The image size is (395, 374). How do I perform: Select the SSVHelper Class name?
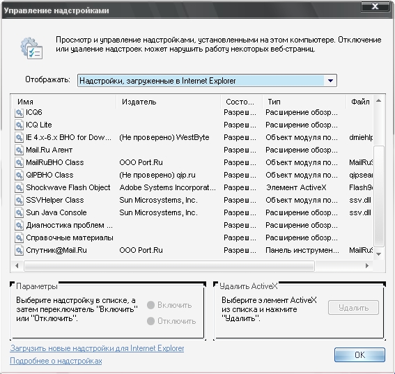tap(54, 200)
